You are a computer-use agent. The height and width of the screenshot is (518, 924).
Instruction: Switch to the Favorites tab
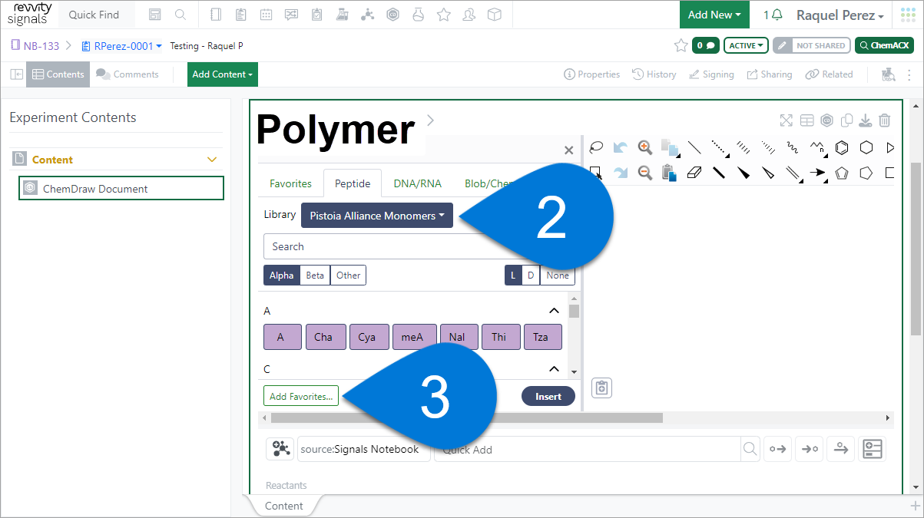[290, 183]
